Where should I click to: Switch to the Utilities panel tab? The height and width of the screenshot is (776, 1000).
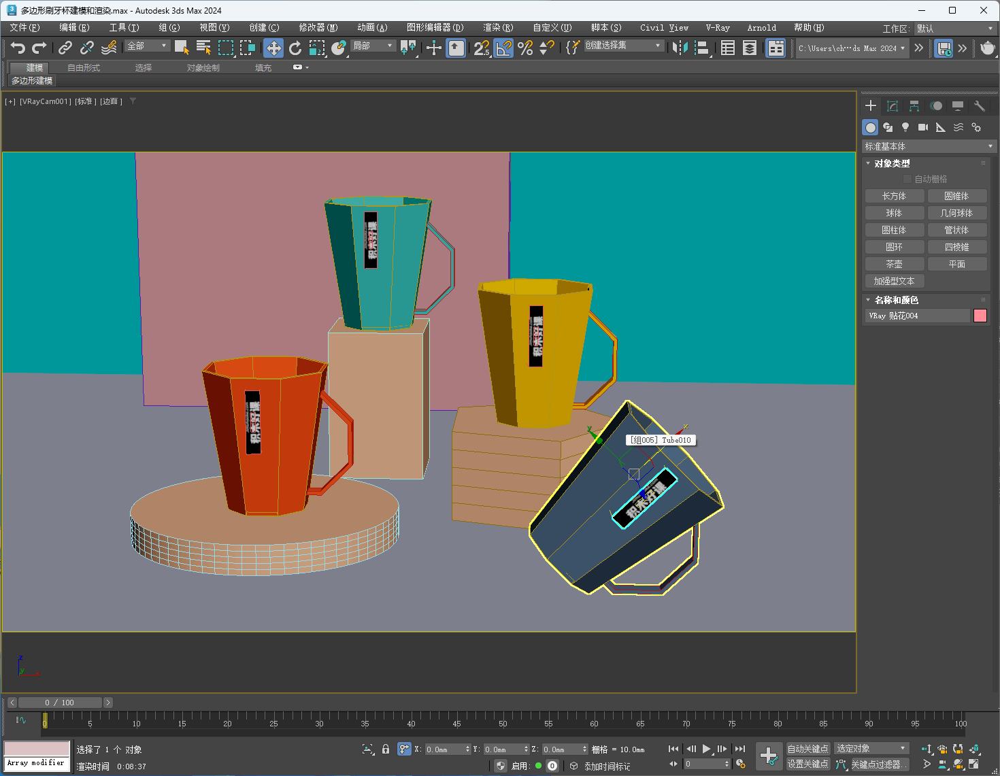[980, 106]
